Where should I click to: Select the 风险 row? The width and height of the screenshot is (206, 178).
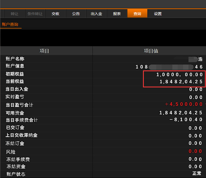pyautogui.click(x=11, y=152)
